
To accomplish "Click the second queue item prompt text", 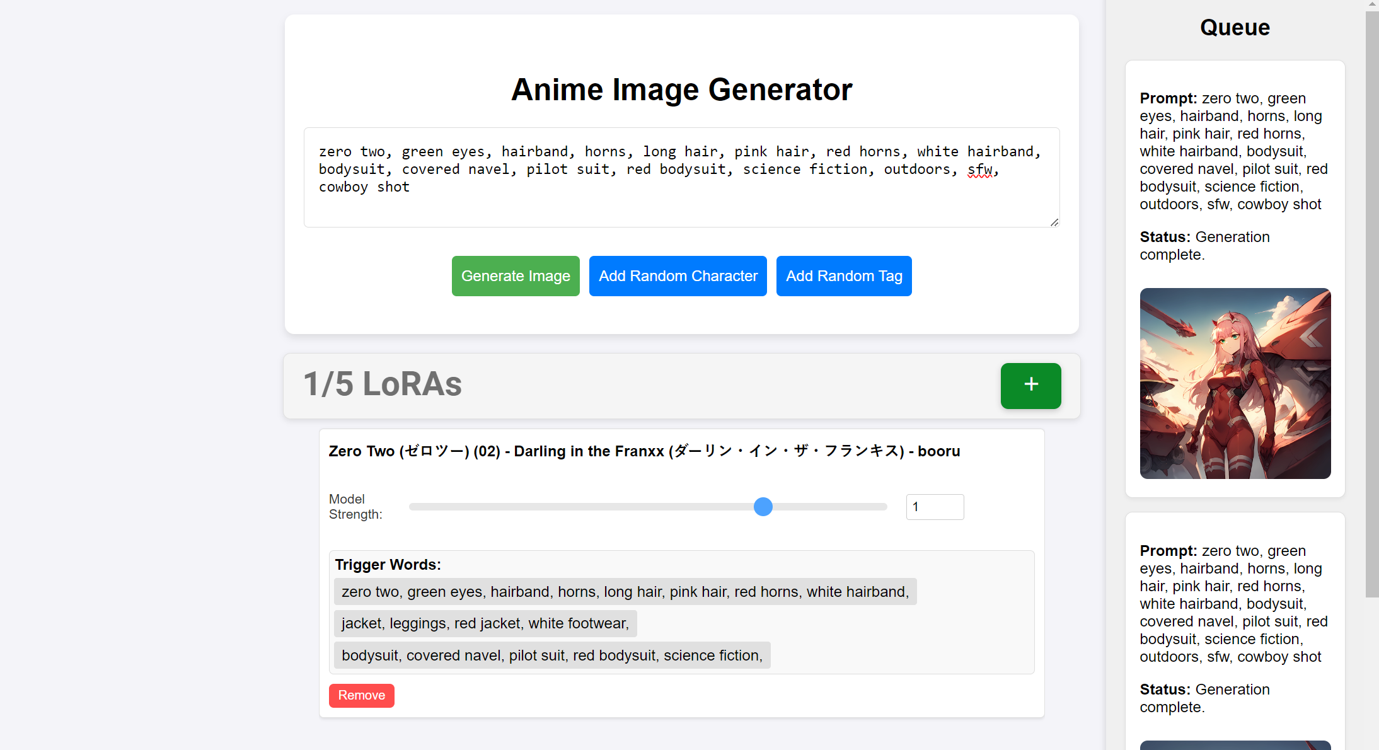I will tap(1233, 604).
